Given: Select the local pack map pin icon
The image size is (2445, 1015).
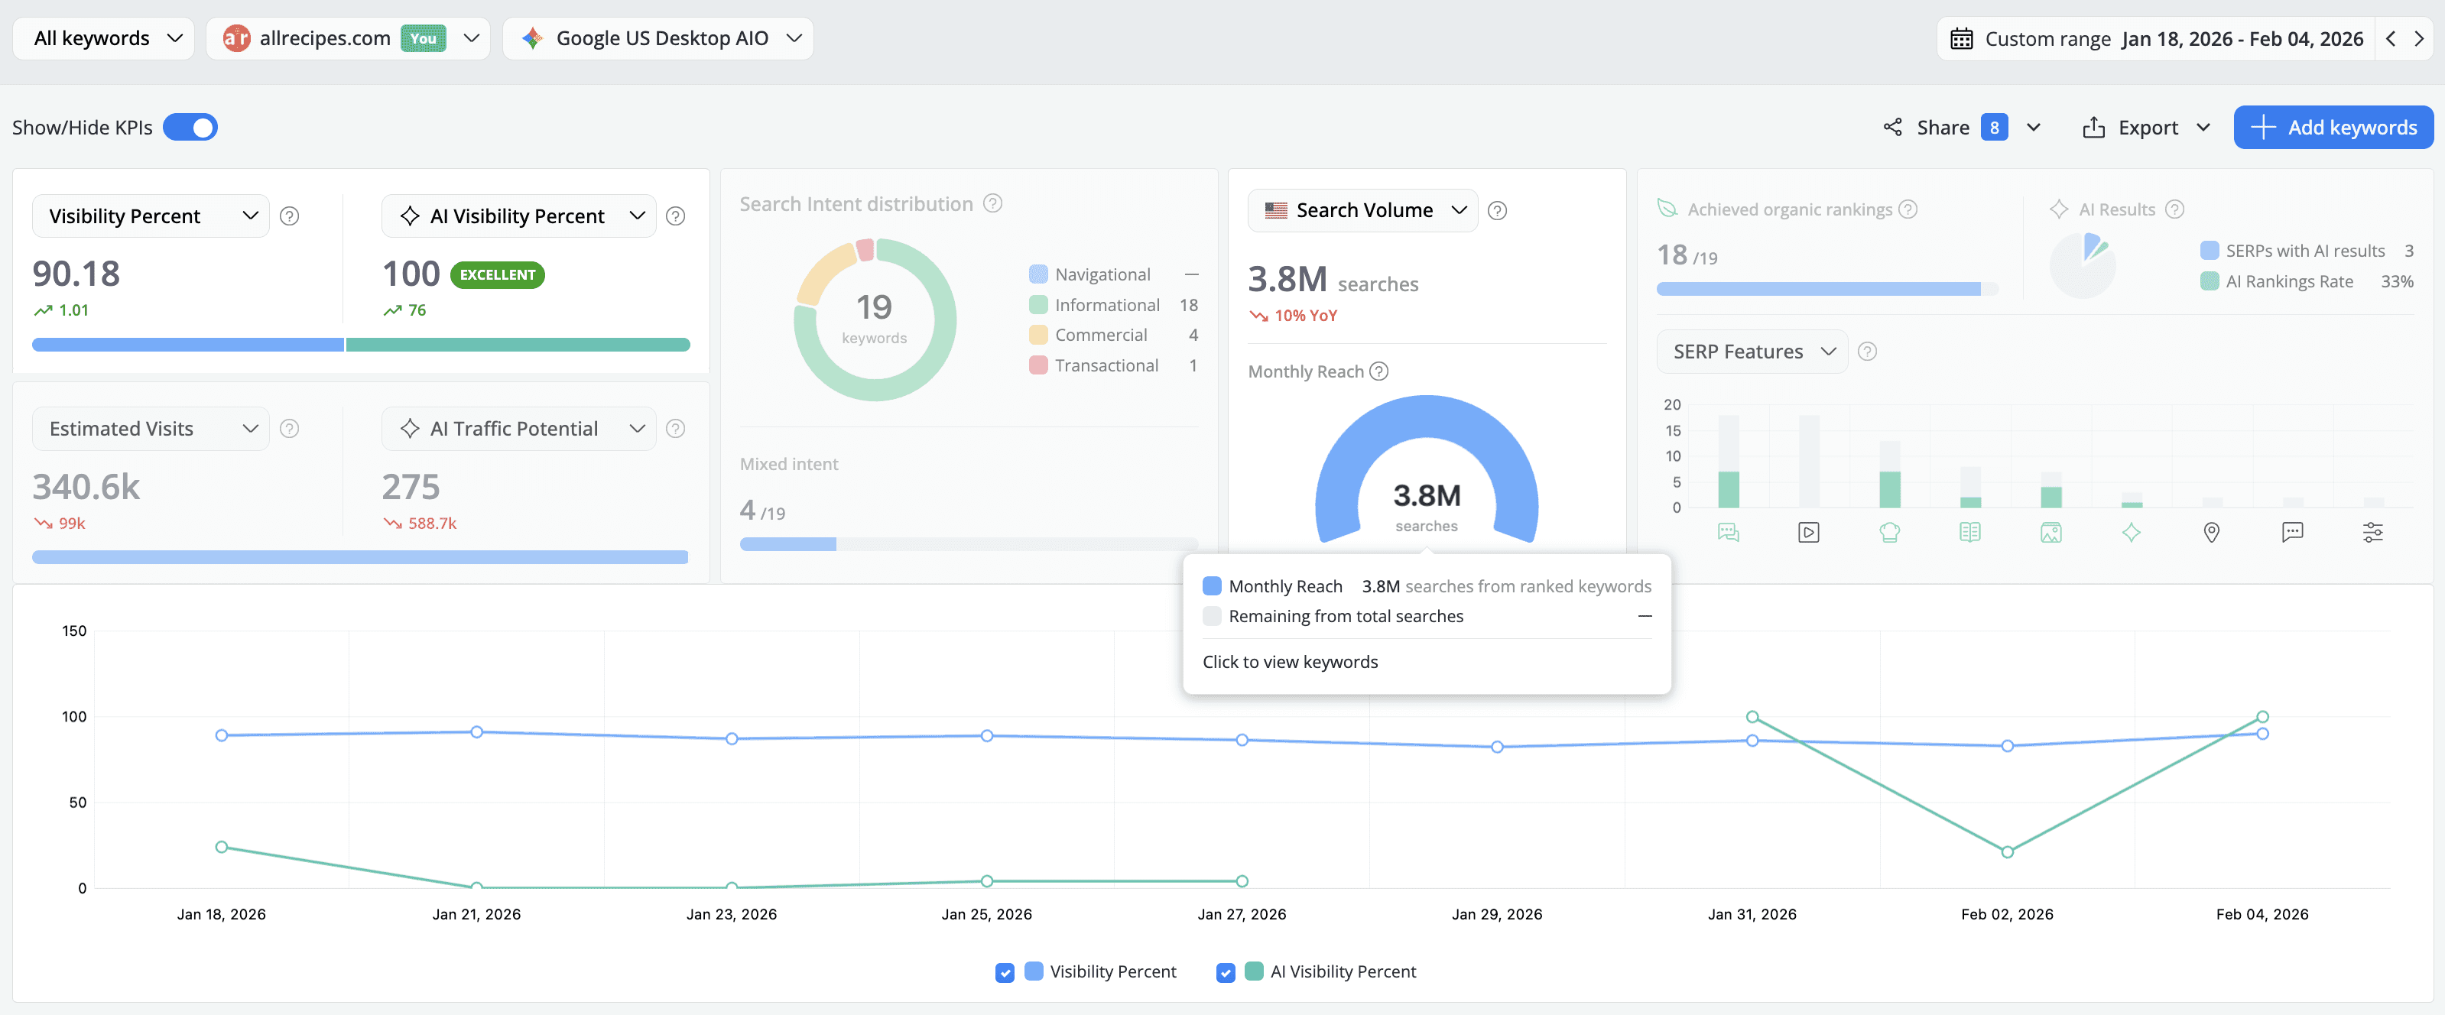Looking at the screenshot, I should click(2212, 532).
